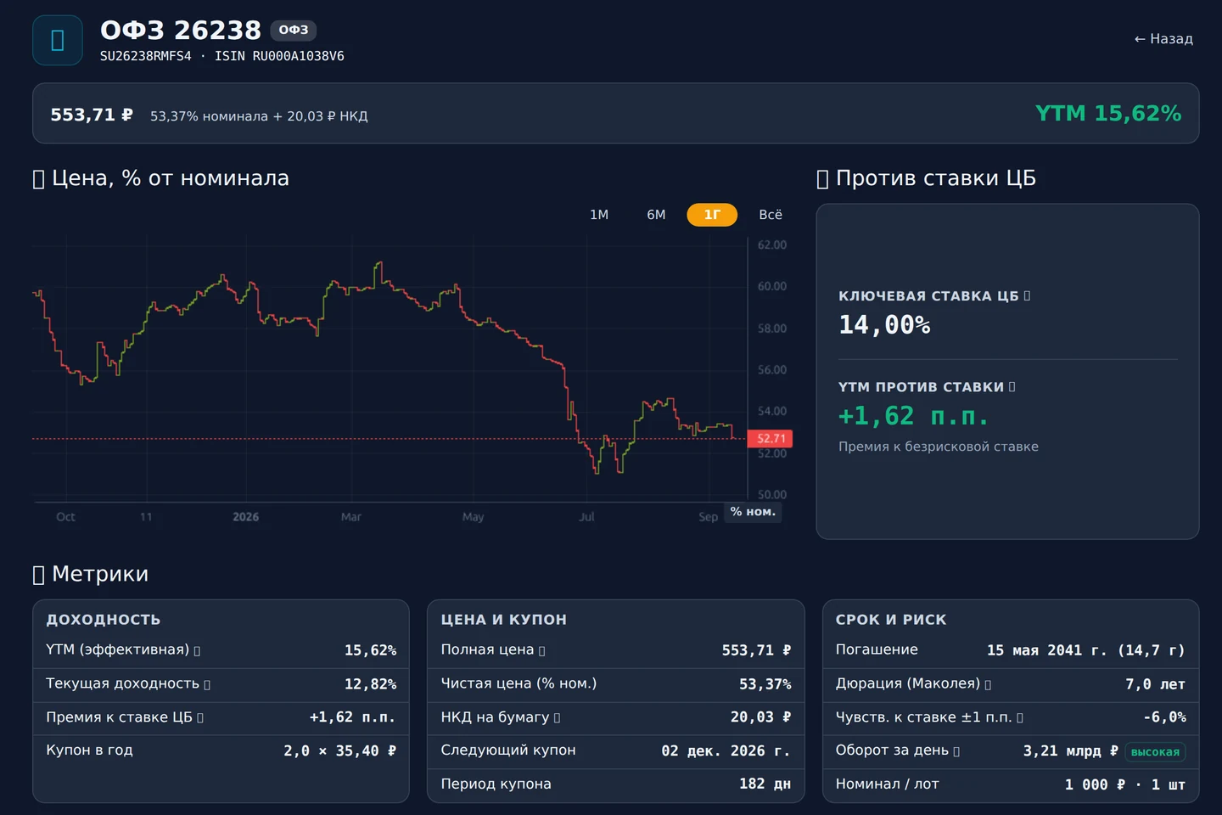Image resolution: width=1222 pixels, height=815 pixels.
Task: Switch chart range to Всё
Action: tap(771, 215)
